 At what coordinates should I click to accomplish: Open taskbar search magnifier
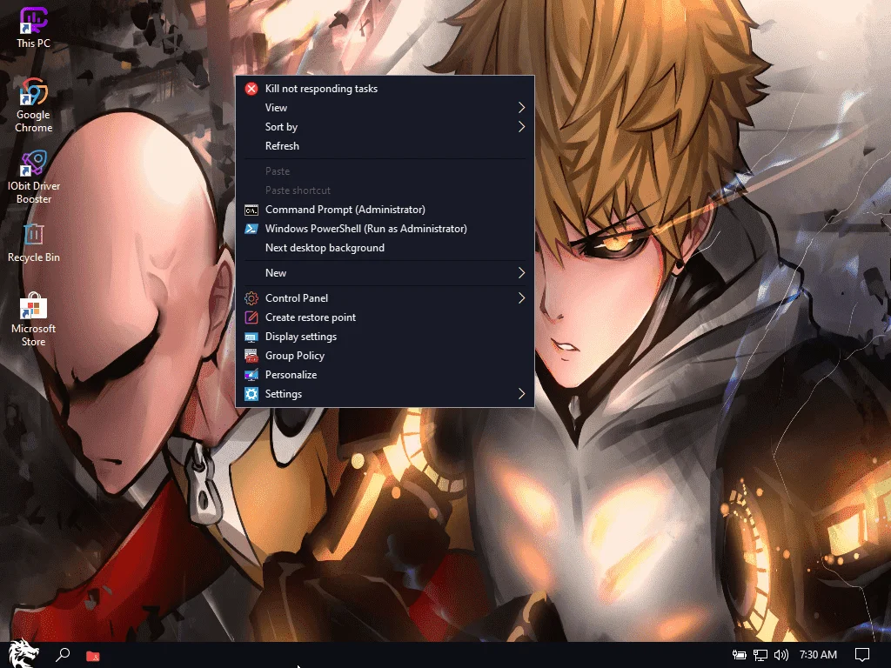pyautogui.click(x=63, y=655)
